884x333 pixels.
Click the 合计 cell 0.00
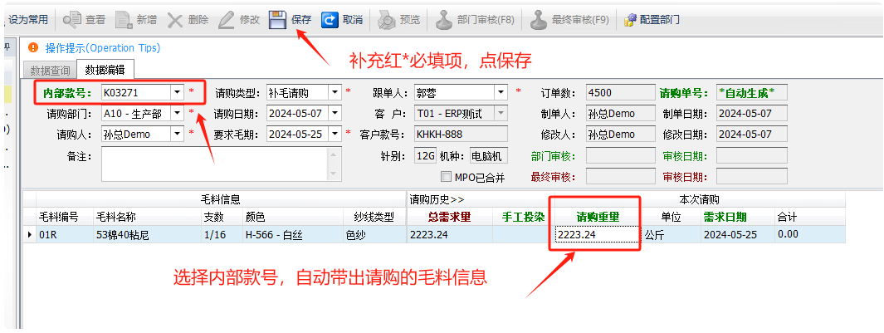tap(809, 235)
